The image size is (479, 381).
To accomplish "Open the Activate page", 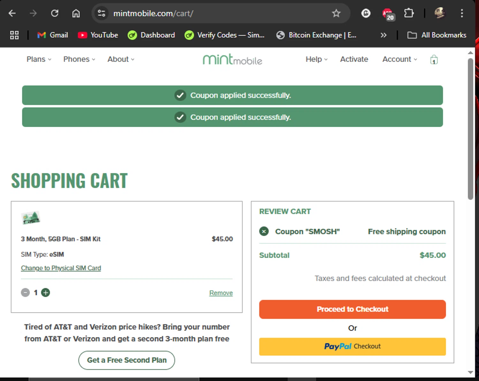I will (354, 59).
